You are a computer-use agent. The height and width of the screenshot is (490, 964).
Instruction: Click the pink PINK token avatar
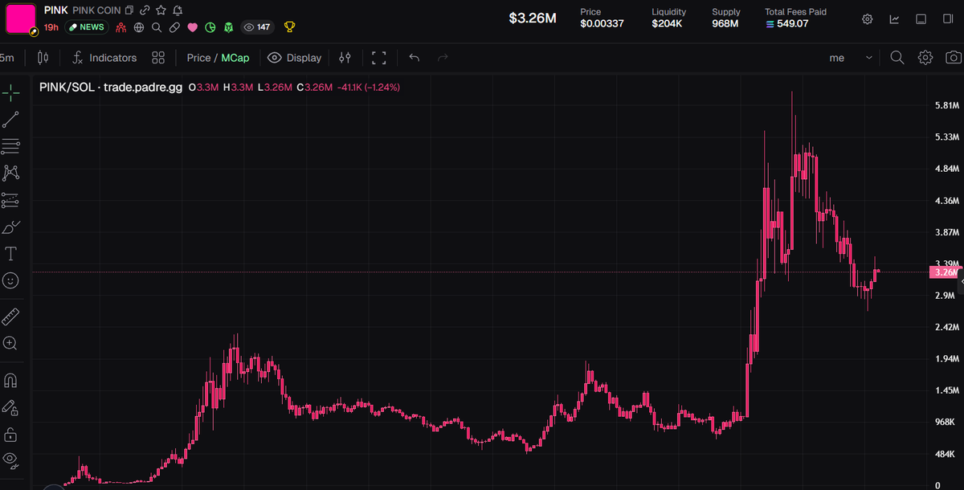[x=20, y=18]
